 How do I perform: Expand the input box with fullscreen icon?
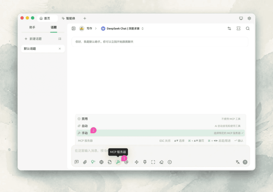pyautogui.click(x=153, y=162)
